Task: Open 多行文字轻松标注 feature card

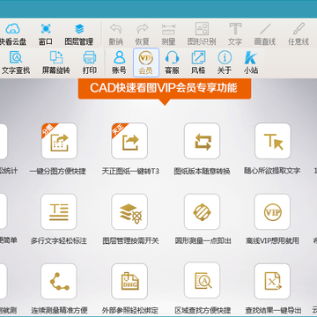Action: 59,211
